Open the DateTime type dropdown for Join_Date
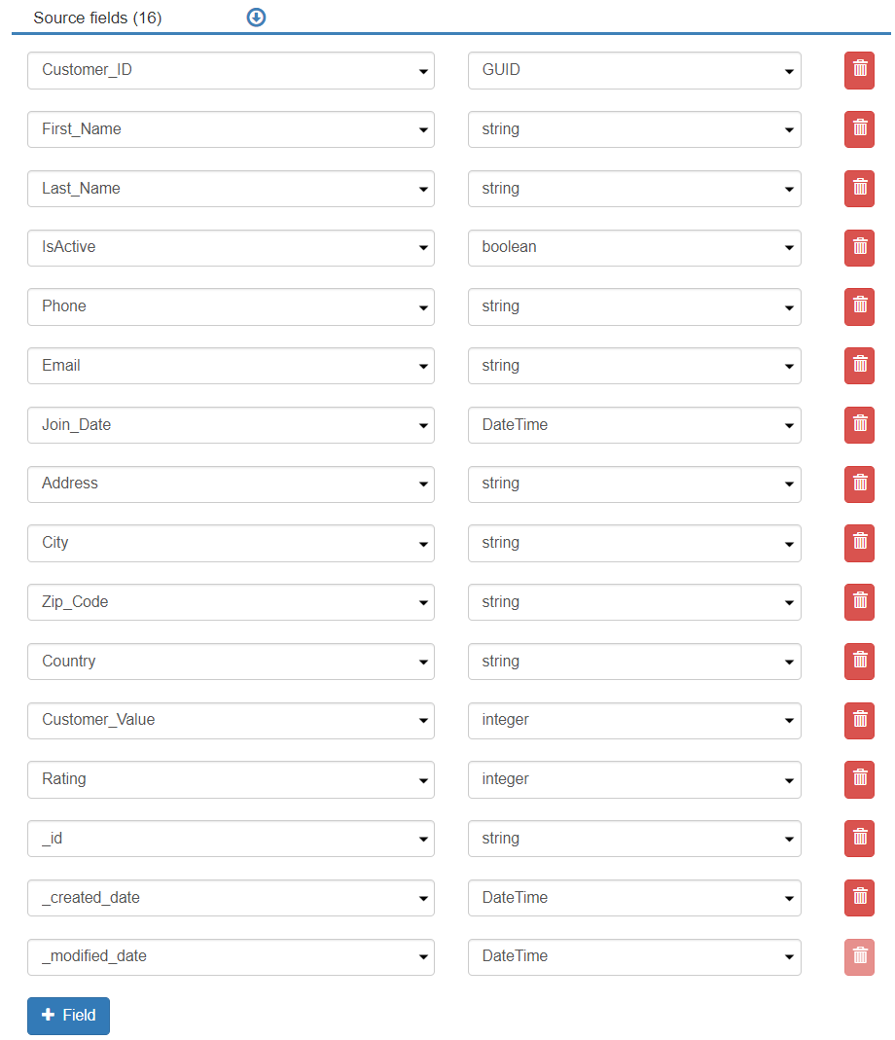This screenshot has height=1040, width=895. point(634,425)
